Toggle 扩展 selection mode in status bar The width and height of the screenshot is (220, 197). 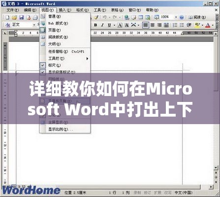point(157,193)
